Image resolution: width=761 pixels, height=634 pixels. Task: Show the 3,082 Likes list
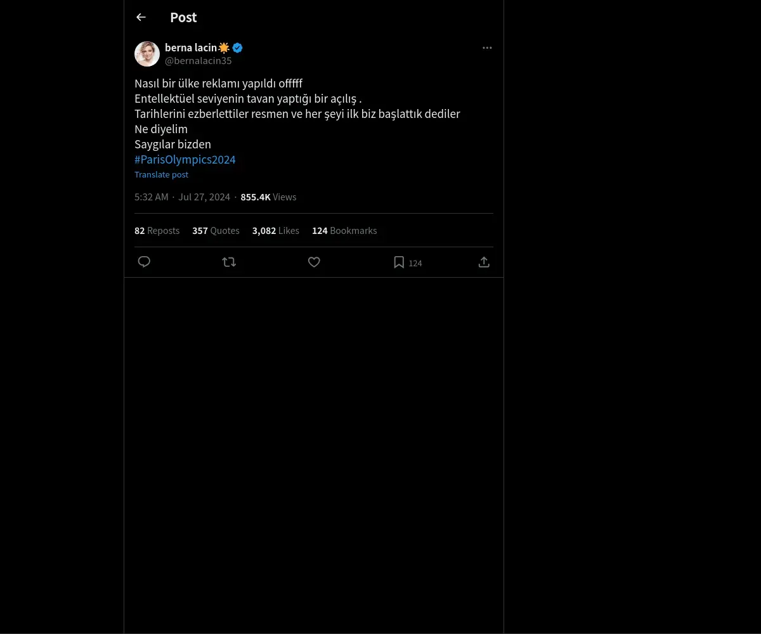pos(275,231)
